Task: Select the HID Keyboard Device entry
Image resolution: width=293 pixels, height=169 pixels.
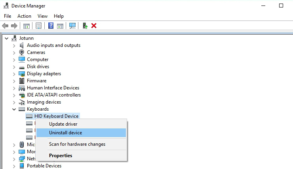Action: [56, 116]
